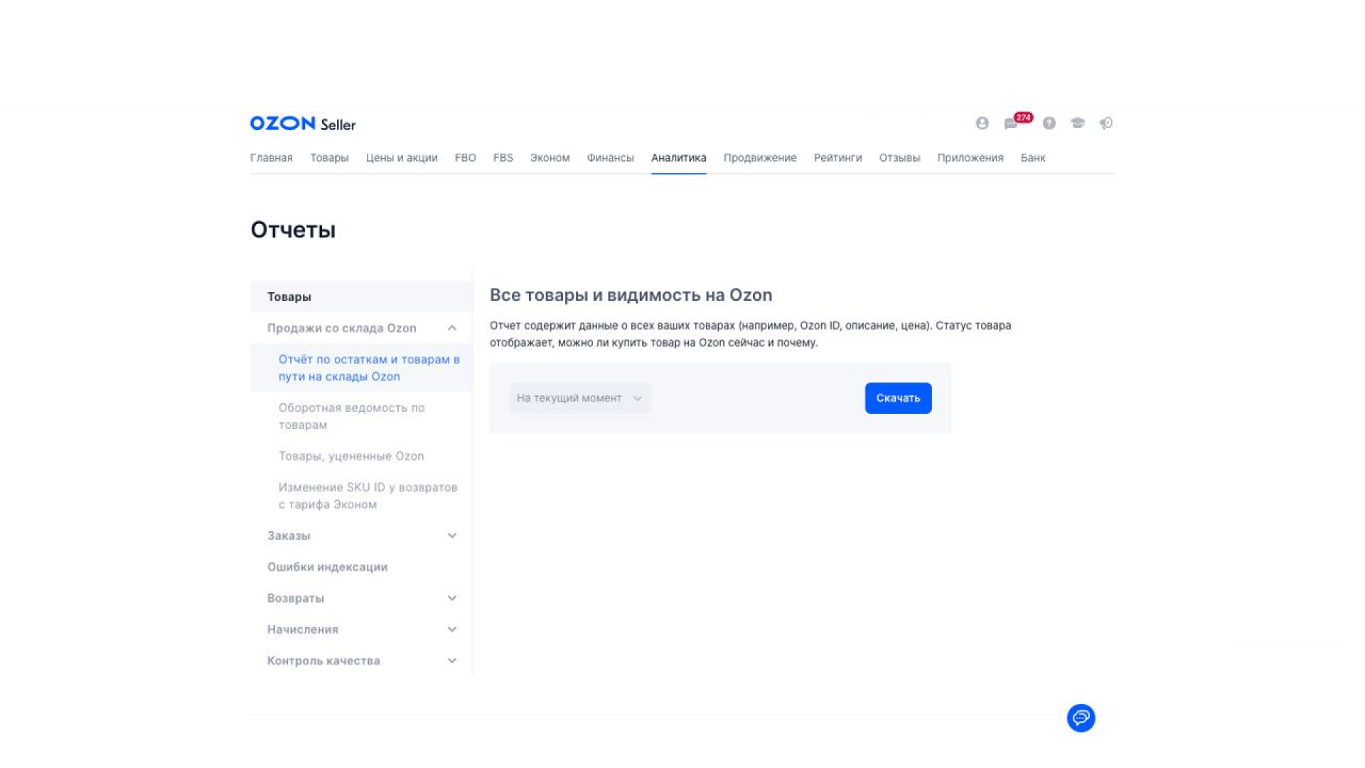
Task: Open Ошибки индексации report
Action: tap(327, 567)
